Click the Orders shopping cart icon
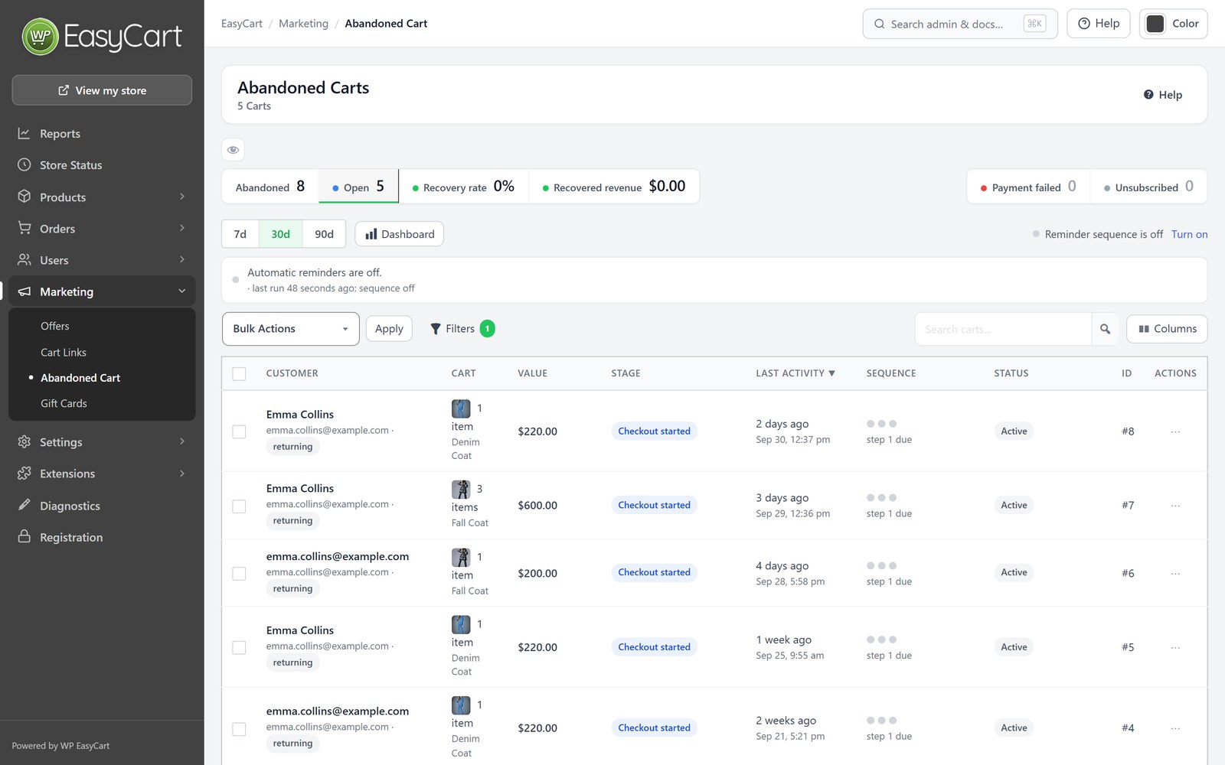This screenshot has height=765, width=1225. (x=24, y=228)
